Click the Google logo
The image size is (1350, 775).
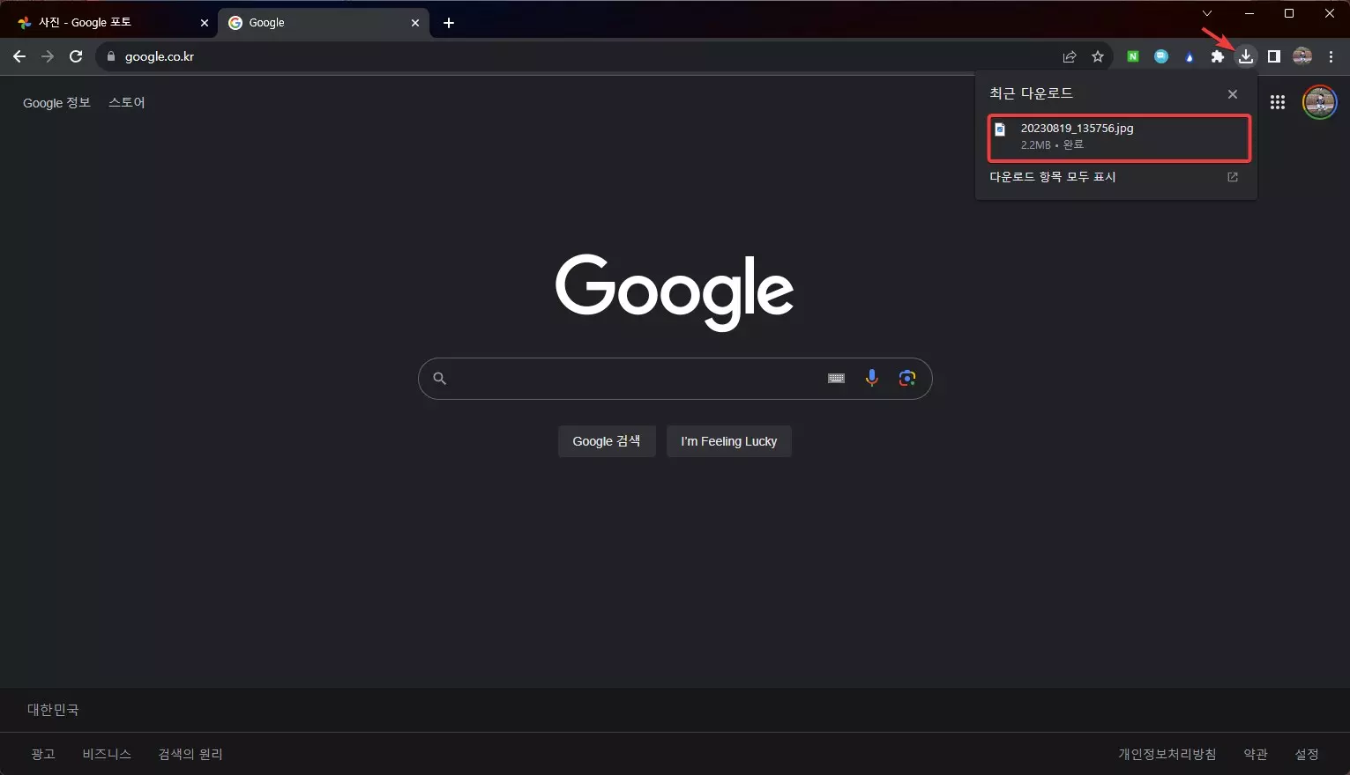(x=675, y=292)
